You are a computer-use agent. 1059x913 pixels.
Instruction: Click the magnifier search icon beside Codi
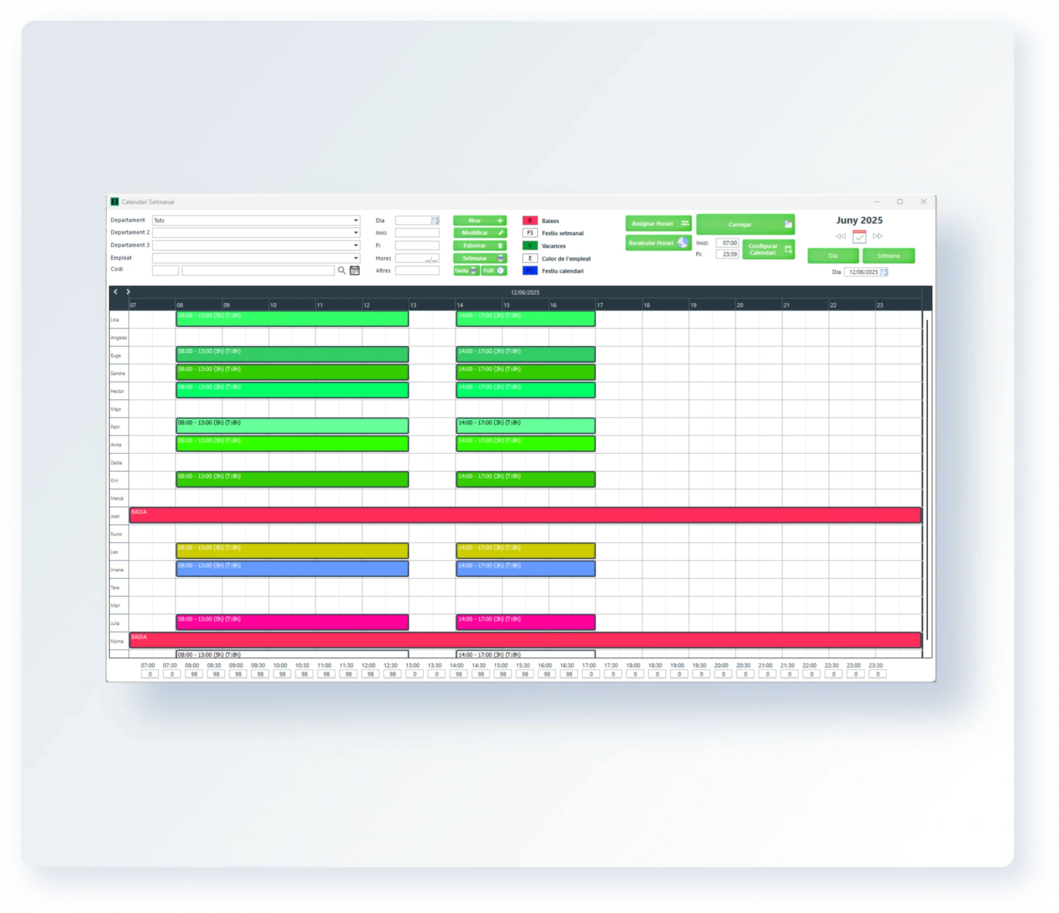tap(341, 271)
